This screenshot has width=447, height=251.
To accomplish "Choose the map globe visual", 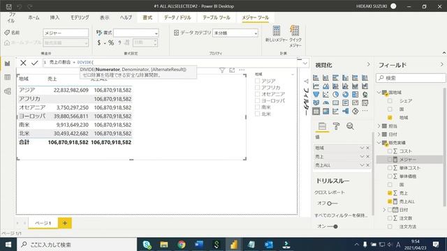I will click(365, 95).
